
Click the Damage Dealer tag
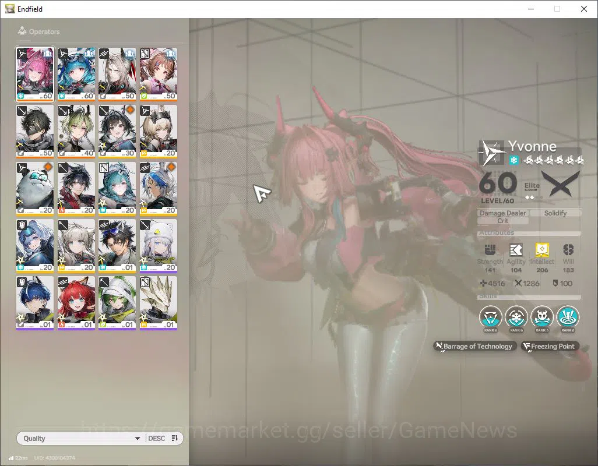click(502, 213)
